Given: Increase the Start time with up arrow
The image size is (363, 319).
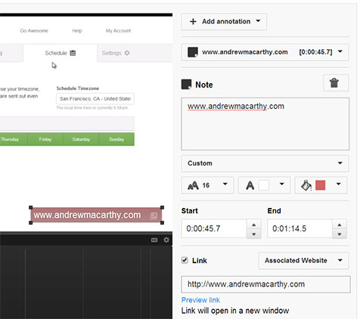Looking at the screenshot, I should pos(254,225).
